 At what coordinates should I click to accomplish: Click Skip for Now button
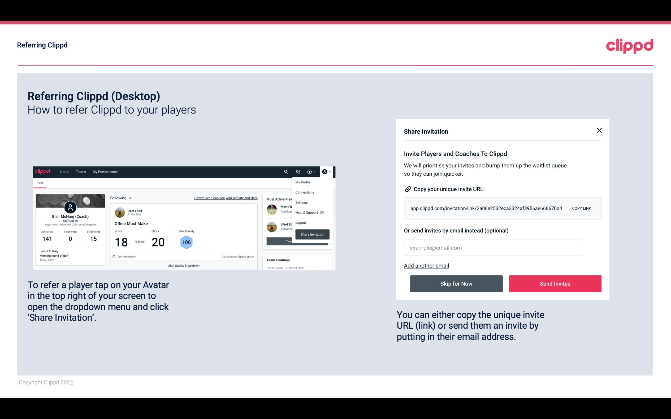click(456, 283)
